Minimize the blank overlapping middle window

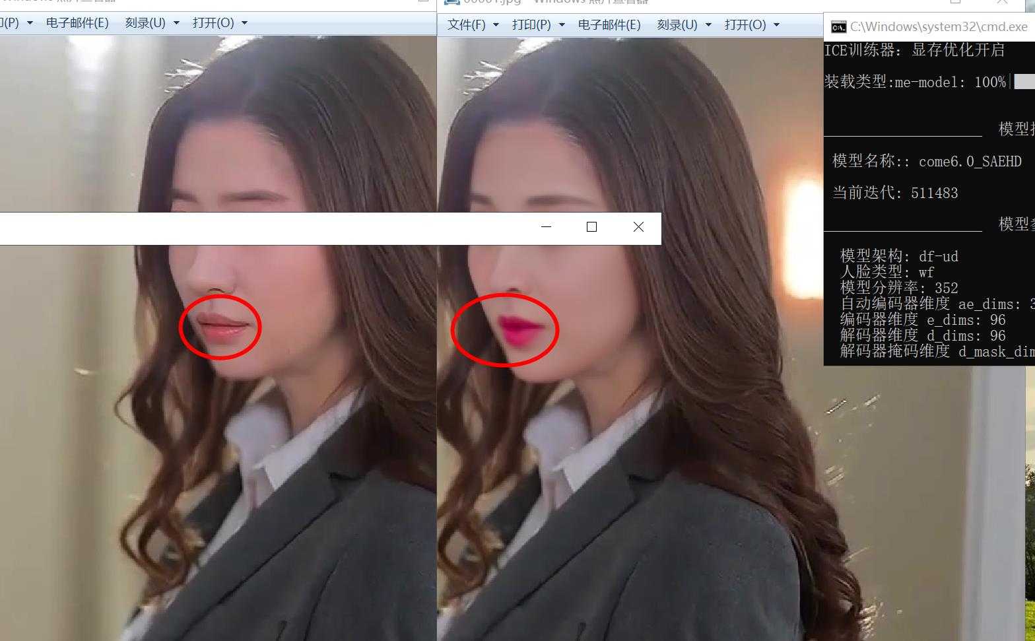(546, 226)
